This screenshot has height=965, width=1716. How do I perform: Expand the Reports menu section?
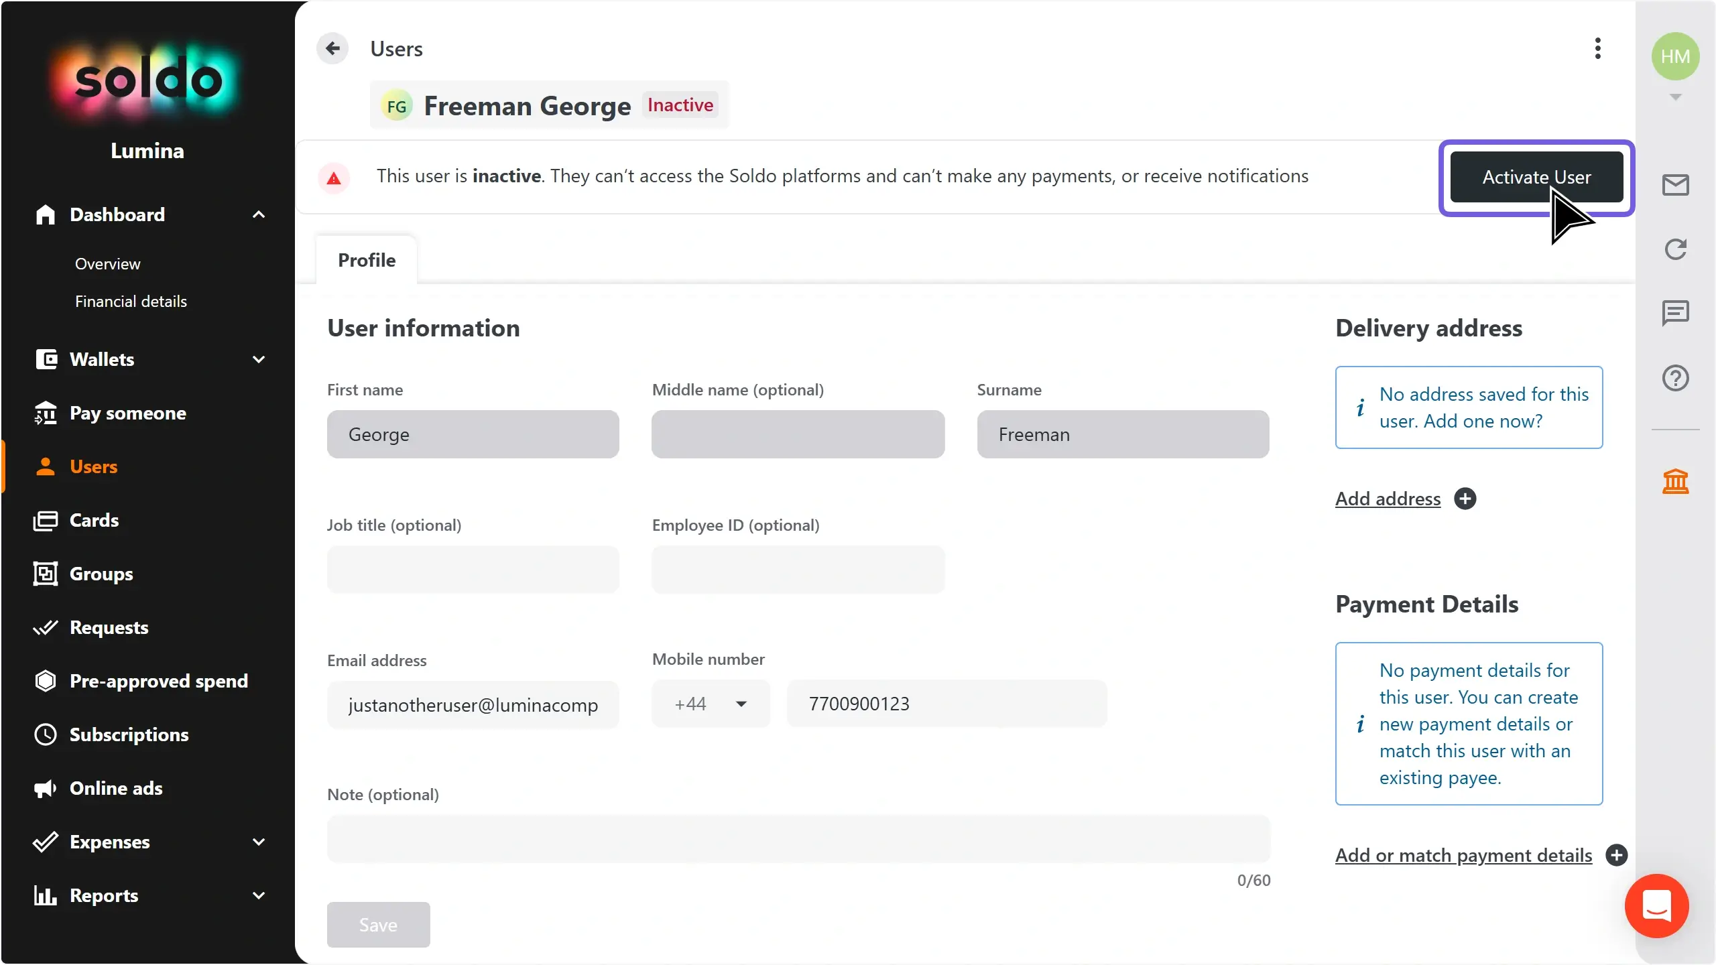(x=259, y=895)
